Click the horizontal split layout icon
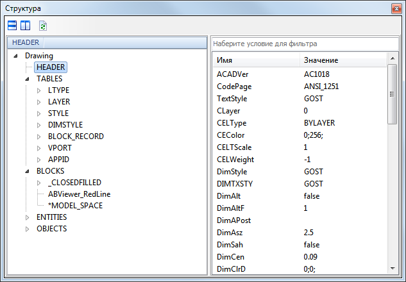 tap(13, 26)
